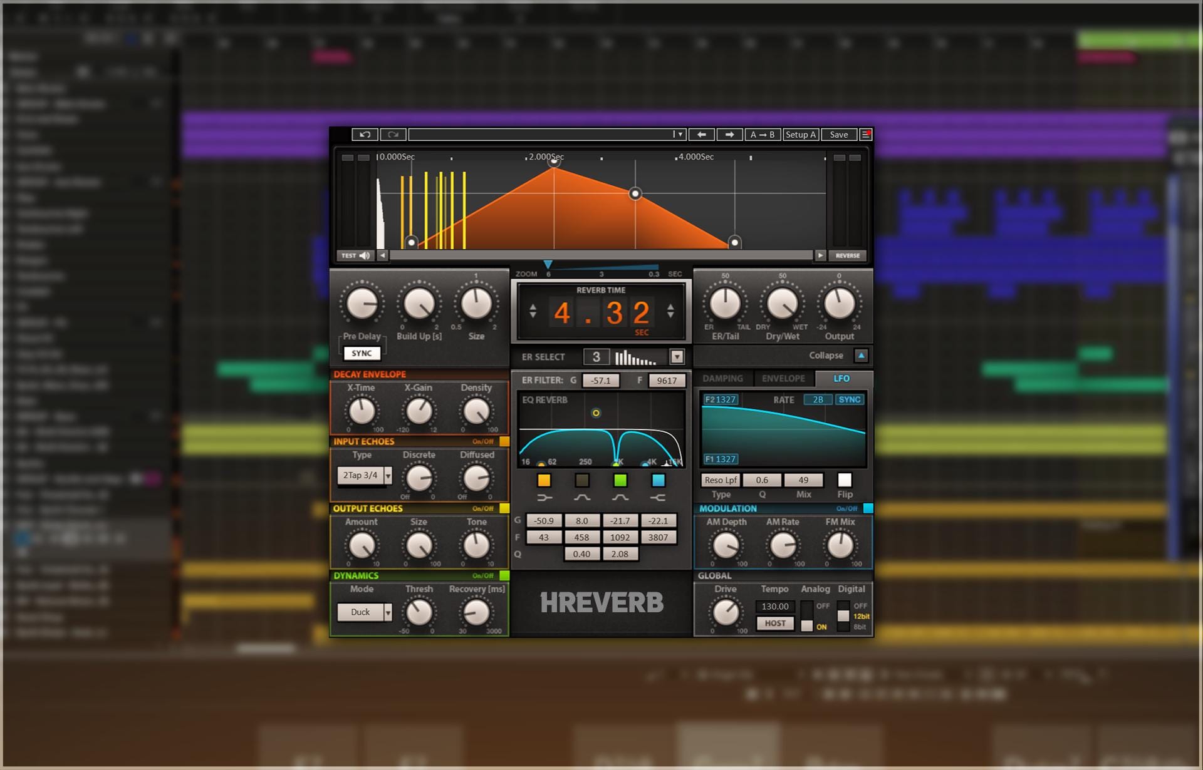Select first bell filter shape icon

click(582, 498)
